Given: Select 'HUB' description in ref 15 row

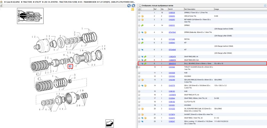Looking at the screenshot, I should pyautogui.click(x=186, y=91).
